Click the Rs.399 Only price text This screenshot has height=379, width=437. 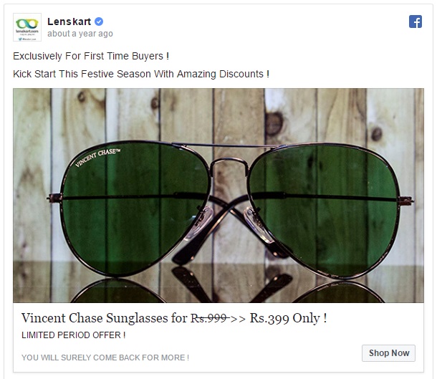tap(288, 318)
